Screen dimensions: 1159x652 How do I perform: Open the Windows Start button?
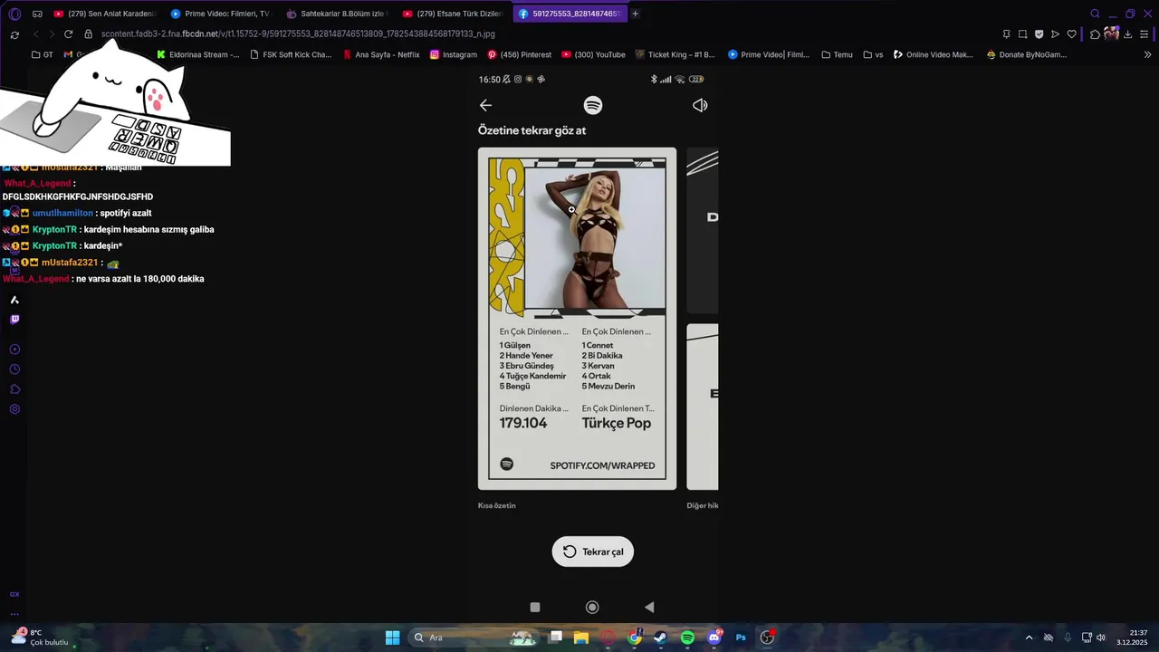[x=392, y=638]
